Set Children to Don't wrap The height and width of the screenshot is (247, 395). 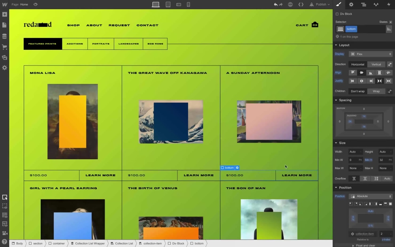pyautogui.click(x=358, y=91)
